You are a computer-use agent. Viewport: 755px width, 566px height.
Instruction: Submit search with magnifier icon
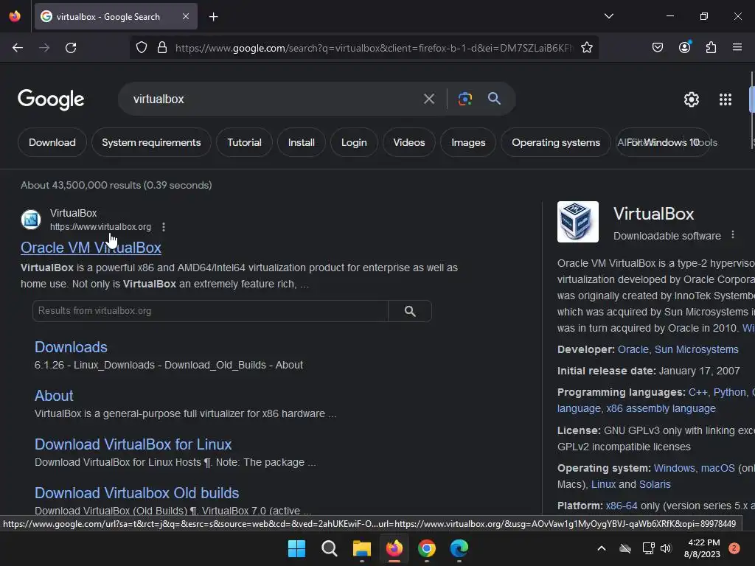495,99
